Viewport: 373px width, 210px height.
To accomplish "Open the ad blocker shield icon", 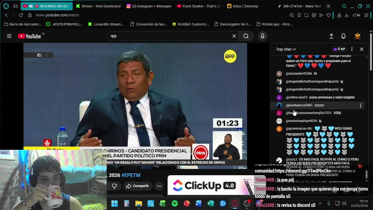I will (314, 15).
